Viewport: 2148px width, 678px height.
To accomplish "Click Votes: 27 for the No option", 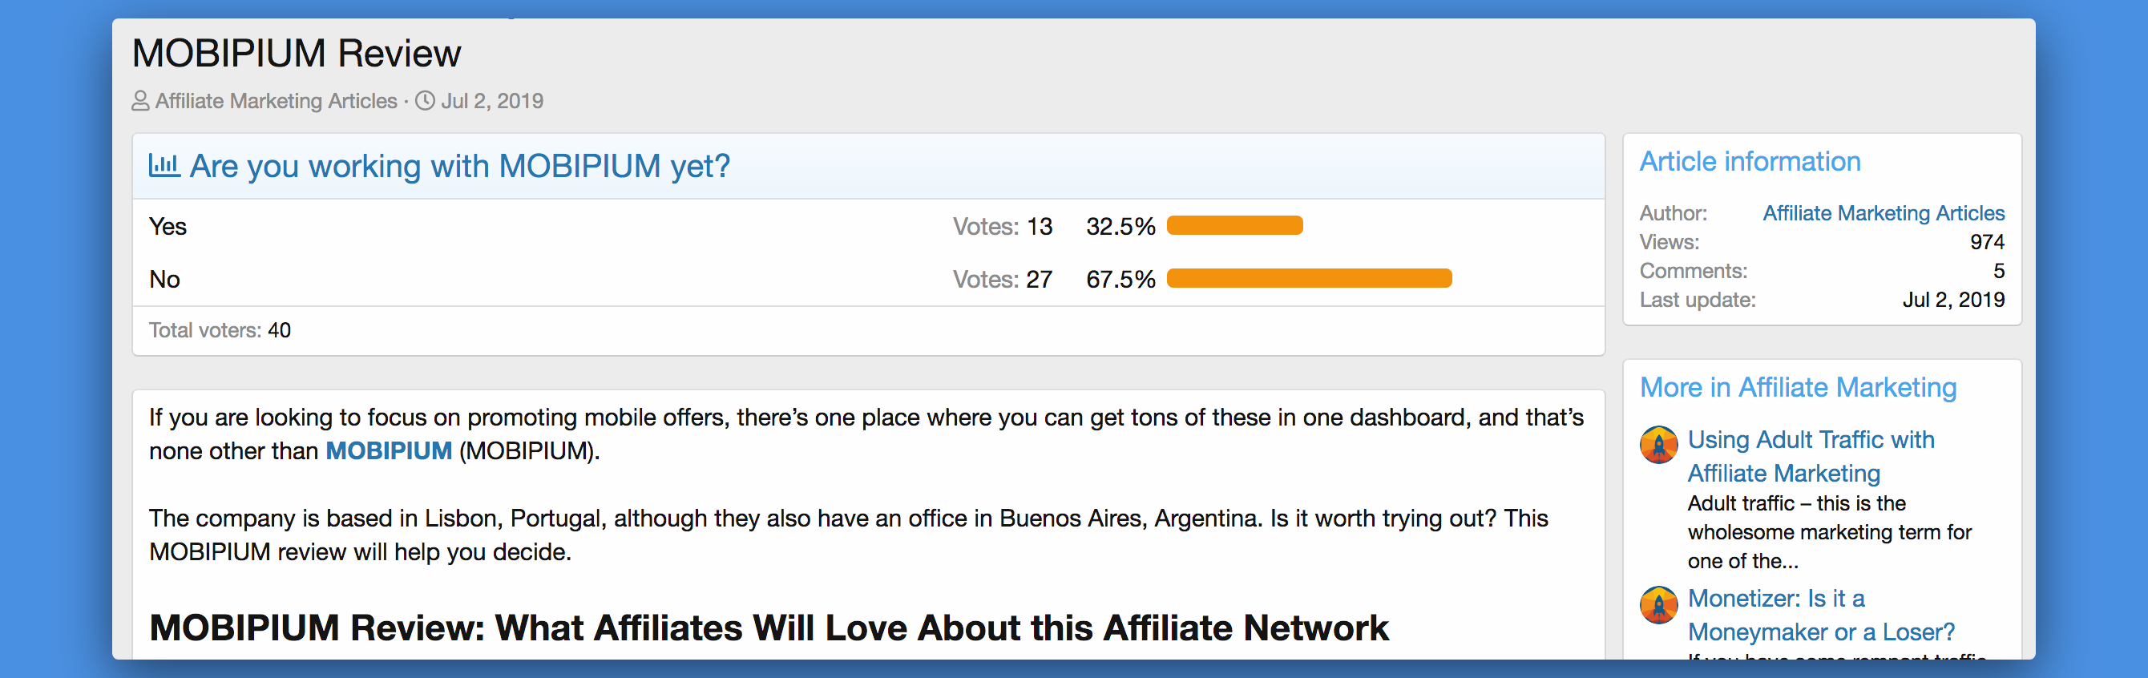I will 1003,279.
